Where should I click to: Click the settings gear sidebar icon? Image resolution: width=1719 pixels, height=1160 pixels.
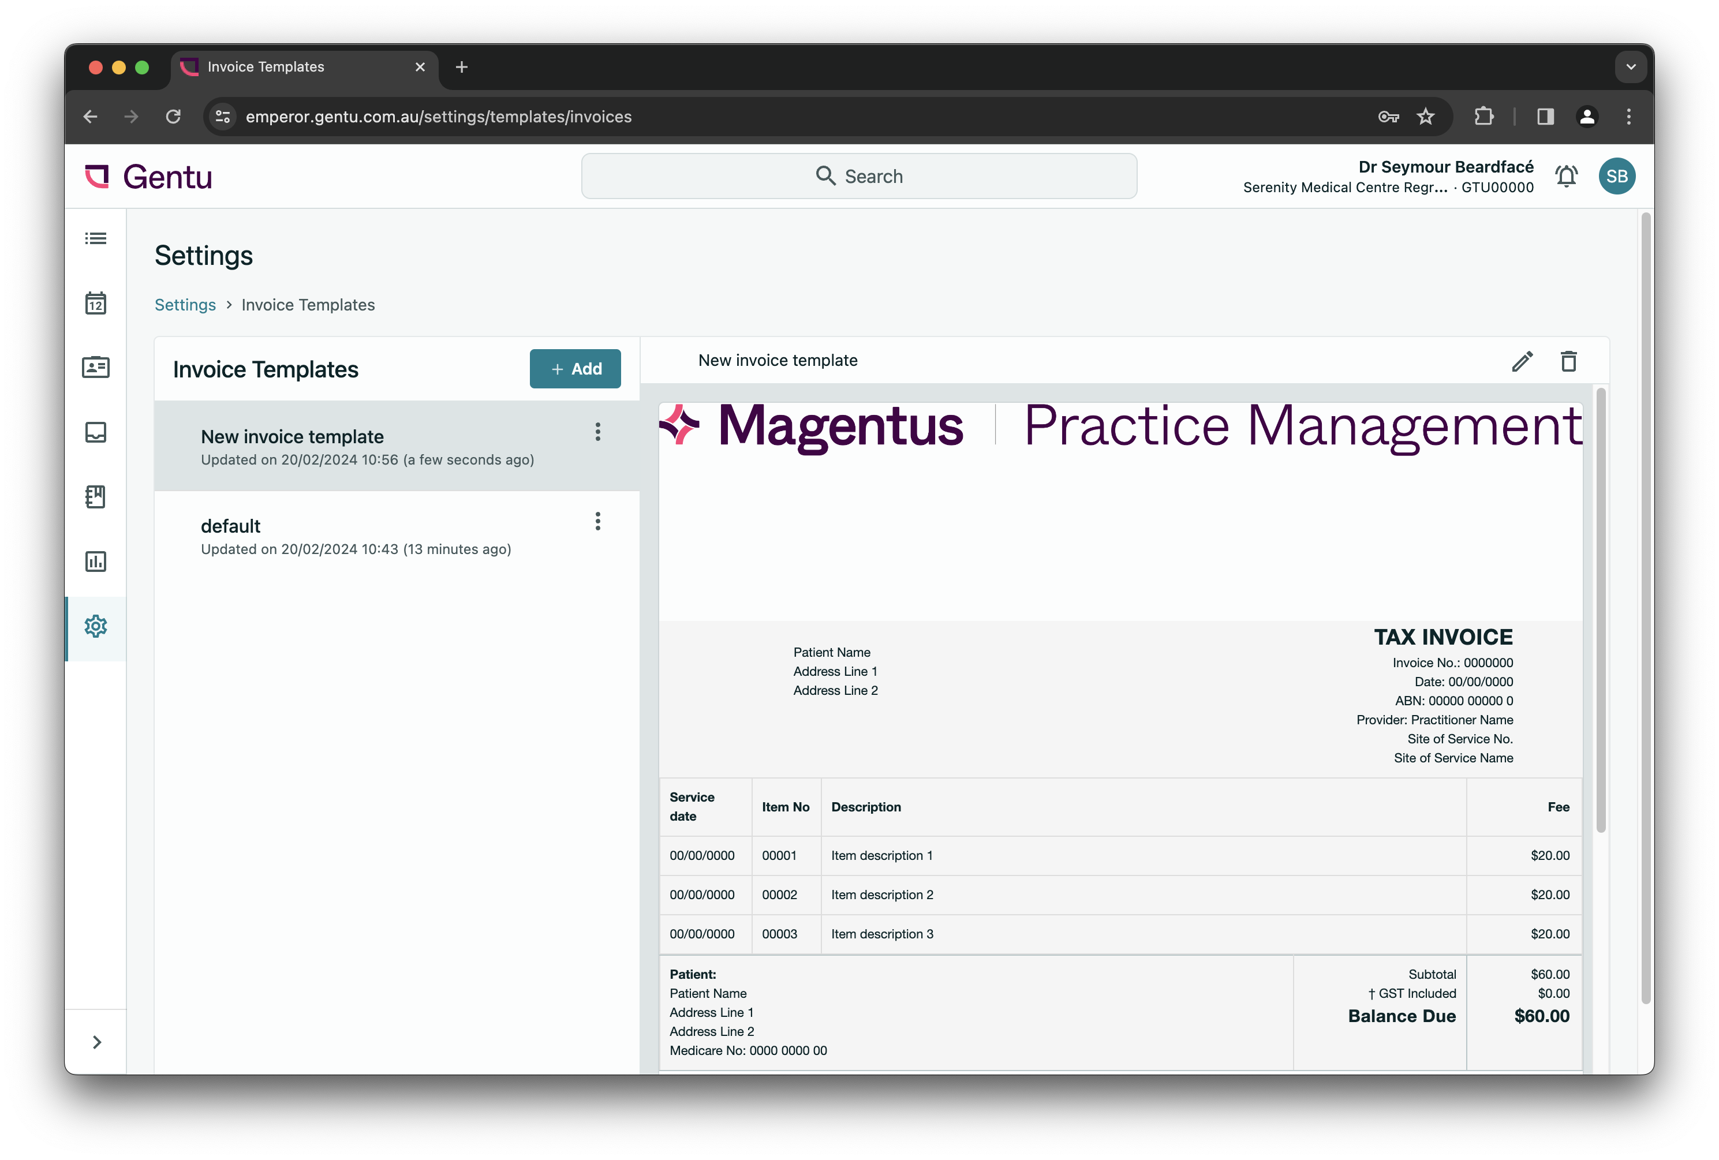95,626
